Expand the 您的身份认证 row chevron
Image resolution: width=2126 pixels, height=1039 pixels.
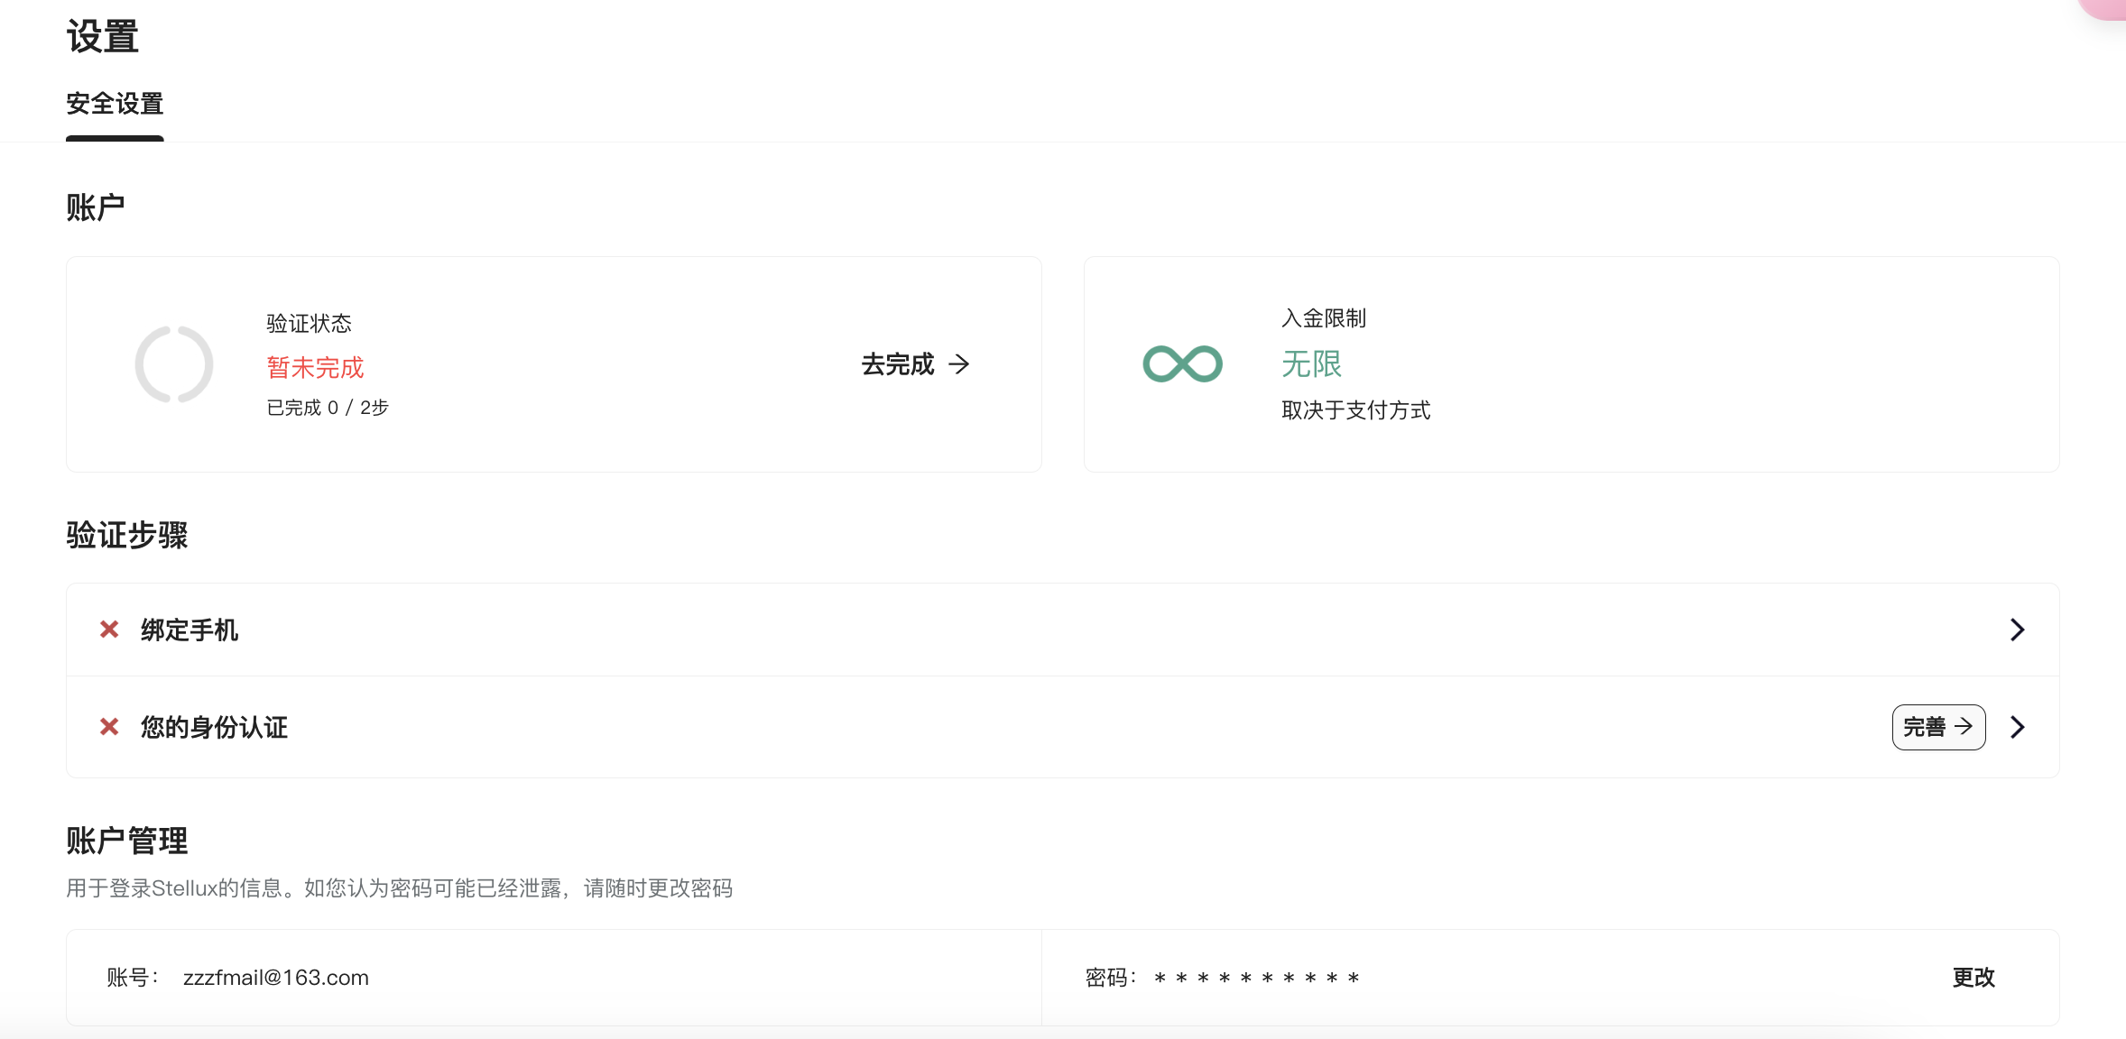(2018, 727)
